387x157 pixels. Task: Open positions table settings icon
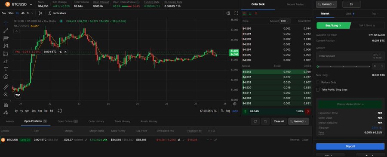pyautogui.click(x=265, y=121)
